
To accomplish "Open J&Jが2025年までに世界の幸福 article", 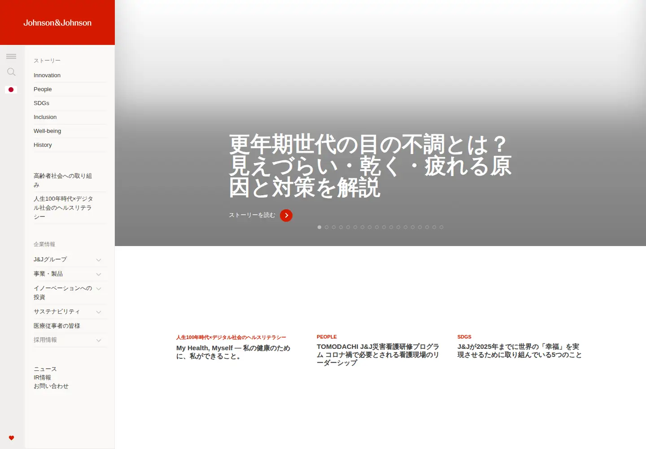I will 519,351.
